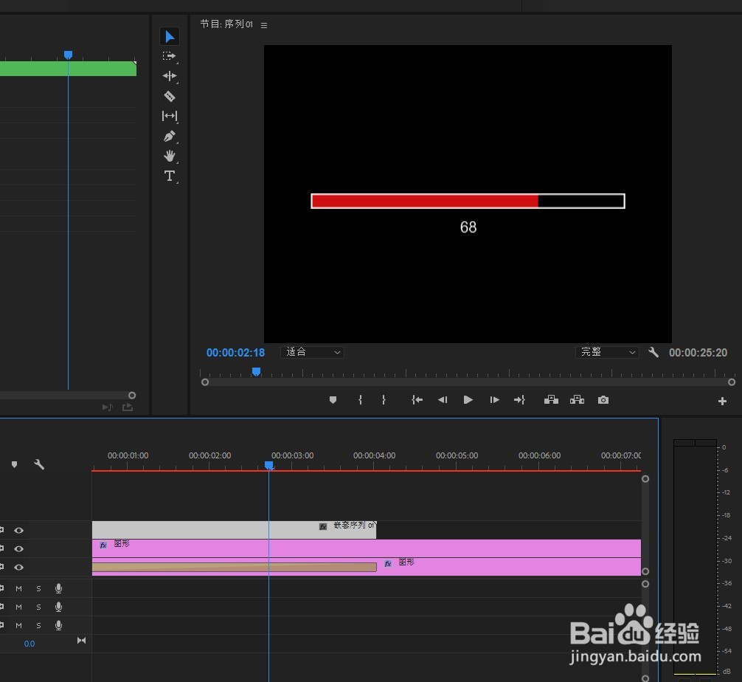
Task: Open the 适合 zoom level dropdown
Action: 312,352
